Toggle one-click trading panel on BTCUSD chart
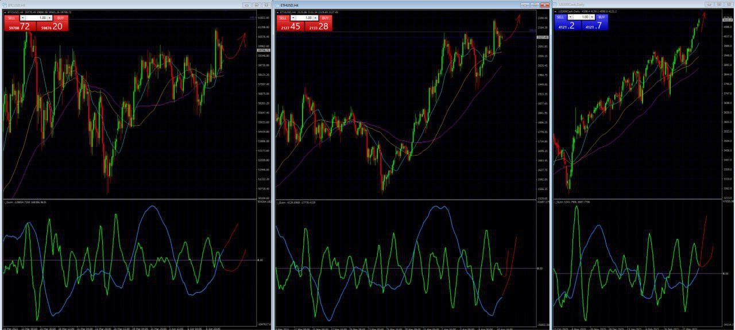 coord(5,12)
